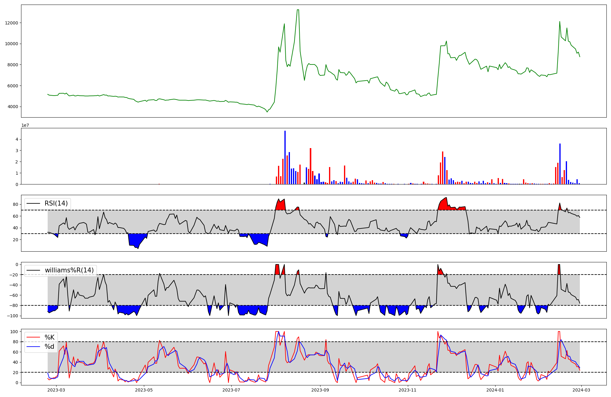Viewport: 611px width, 397px height.
Task: Click the 4000 price axis tick label
Action: (x=13, y=107)
